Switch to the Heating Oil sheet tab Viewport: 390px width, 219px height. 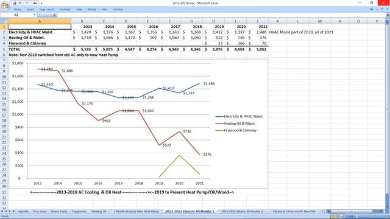pyautogui.click(x=99, y=211)
